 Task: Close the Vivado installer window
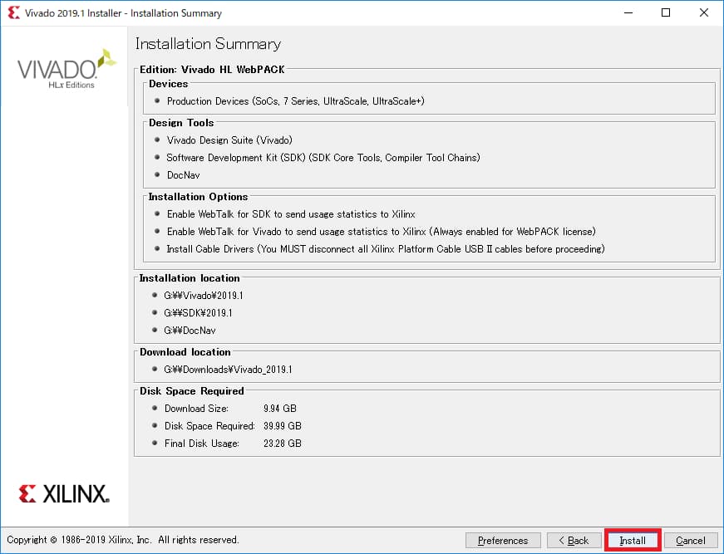coord(704,12)
